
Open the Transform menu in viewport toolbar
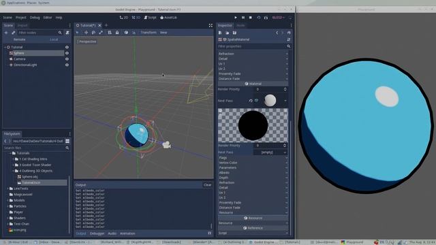[149, 33]
